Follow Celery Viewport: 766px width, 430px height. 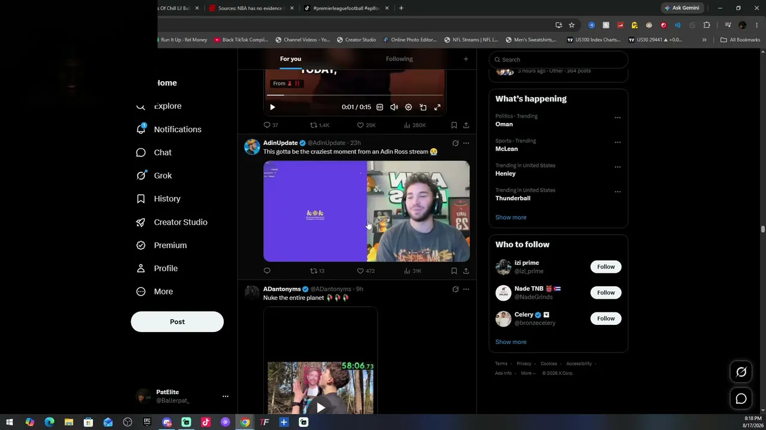tap(606, 318)
